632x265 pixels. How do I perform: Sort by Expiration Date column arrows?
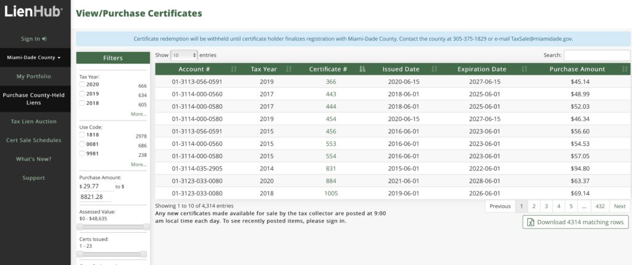[x=525, y=69]
